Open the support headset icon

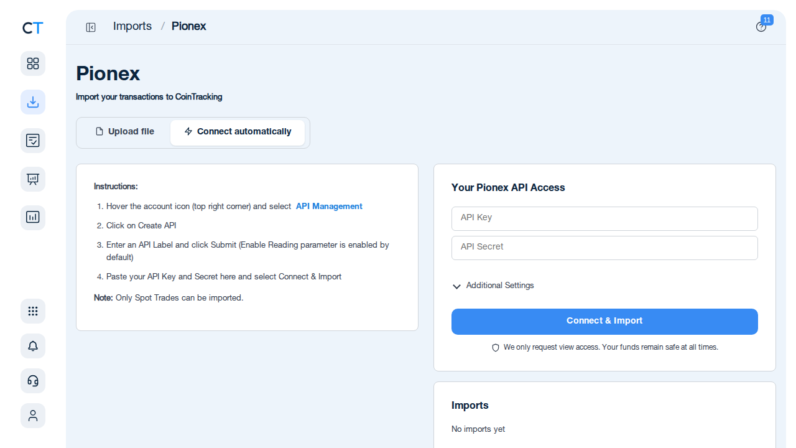(x=33, y=381)
